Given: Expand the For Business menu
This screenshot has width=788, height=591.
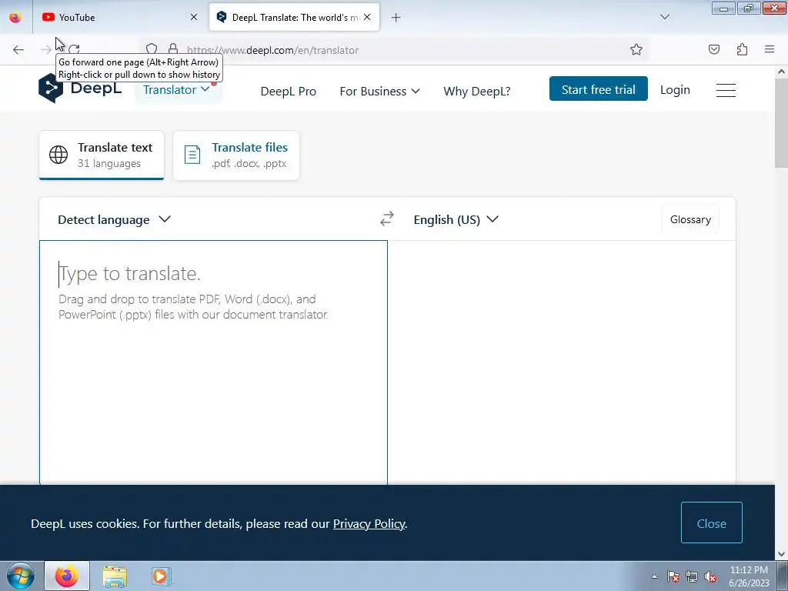Looking at the screenshot, I should coord(379,92).
